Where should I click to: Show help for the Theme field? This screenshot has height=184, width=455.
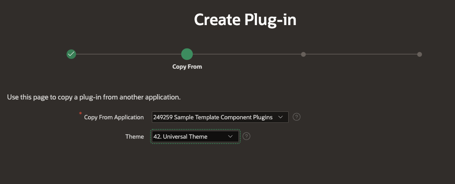(x=247, y=136)
